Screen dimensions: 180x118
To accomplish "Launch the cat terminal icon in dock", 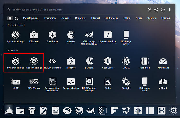I will (x=32, y=110).
